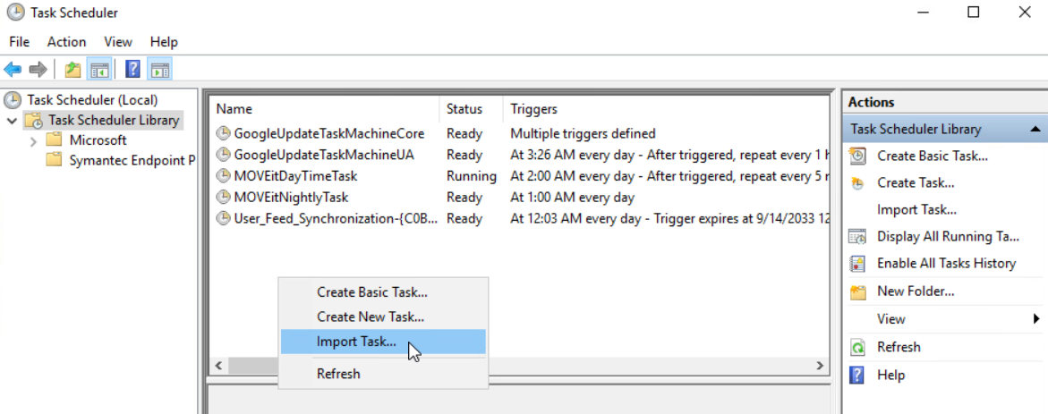This screenshot has height=414, width=1048.
Task: Click Create Task... in Actions pane
Action: tap(915, 183)
